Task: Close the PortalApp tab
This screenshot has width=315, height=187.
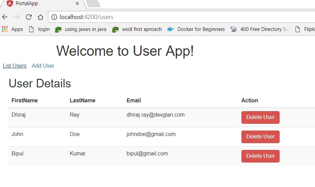Action: (77, 3)
